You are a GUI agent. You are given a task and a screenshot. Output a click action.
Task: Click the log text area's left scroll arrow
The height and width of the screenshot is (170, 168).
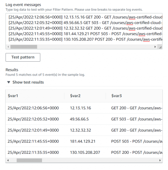click(x=8, y=47)
